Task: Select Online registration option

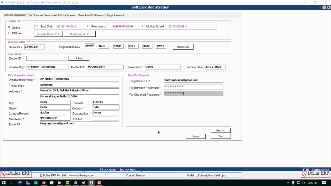Action: pyautogui.click(x=9, y=27)
